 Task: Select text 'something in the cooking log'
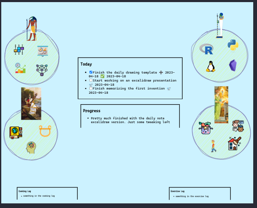pyautogui.click(x=39, y=196)
